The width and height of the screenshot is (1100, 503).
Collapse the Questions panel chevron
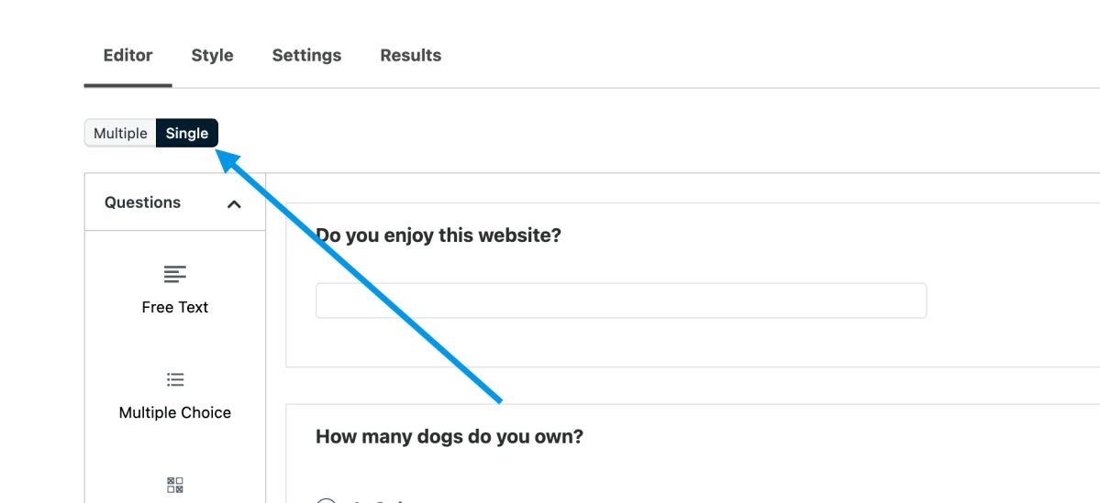tap(234, 203)
